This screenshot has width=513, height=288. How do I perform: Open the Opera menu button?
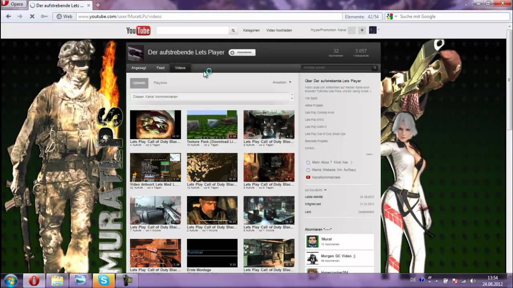click(13, 4)
